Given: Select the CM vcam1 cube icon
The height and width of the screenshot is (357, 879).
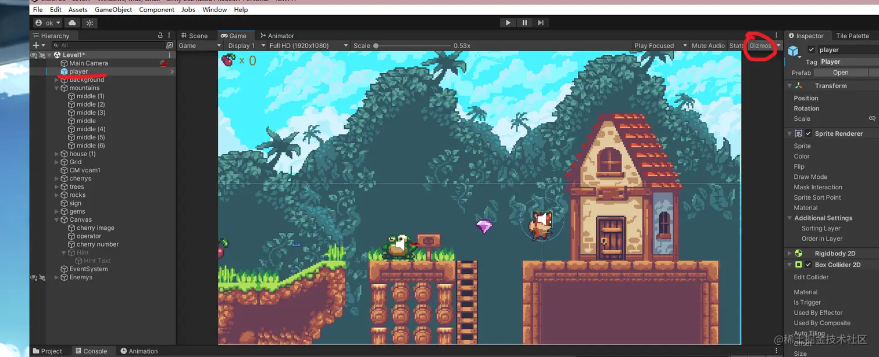Looking at the screenshot, I should click(x=64, y=170).
